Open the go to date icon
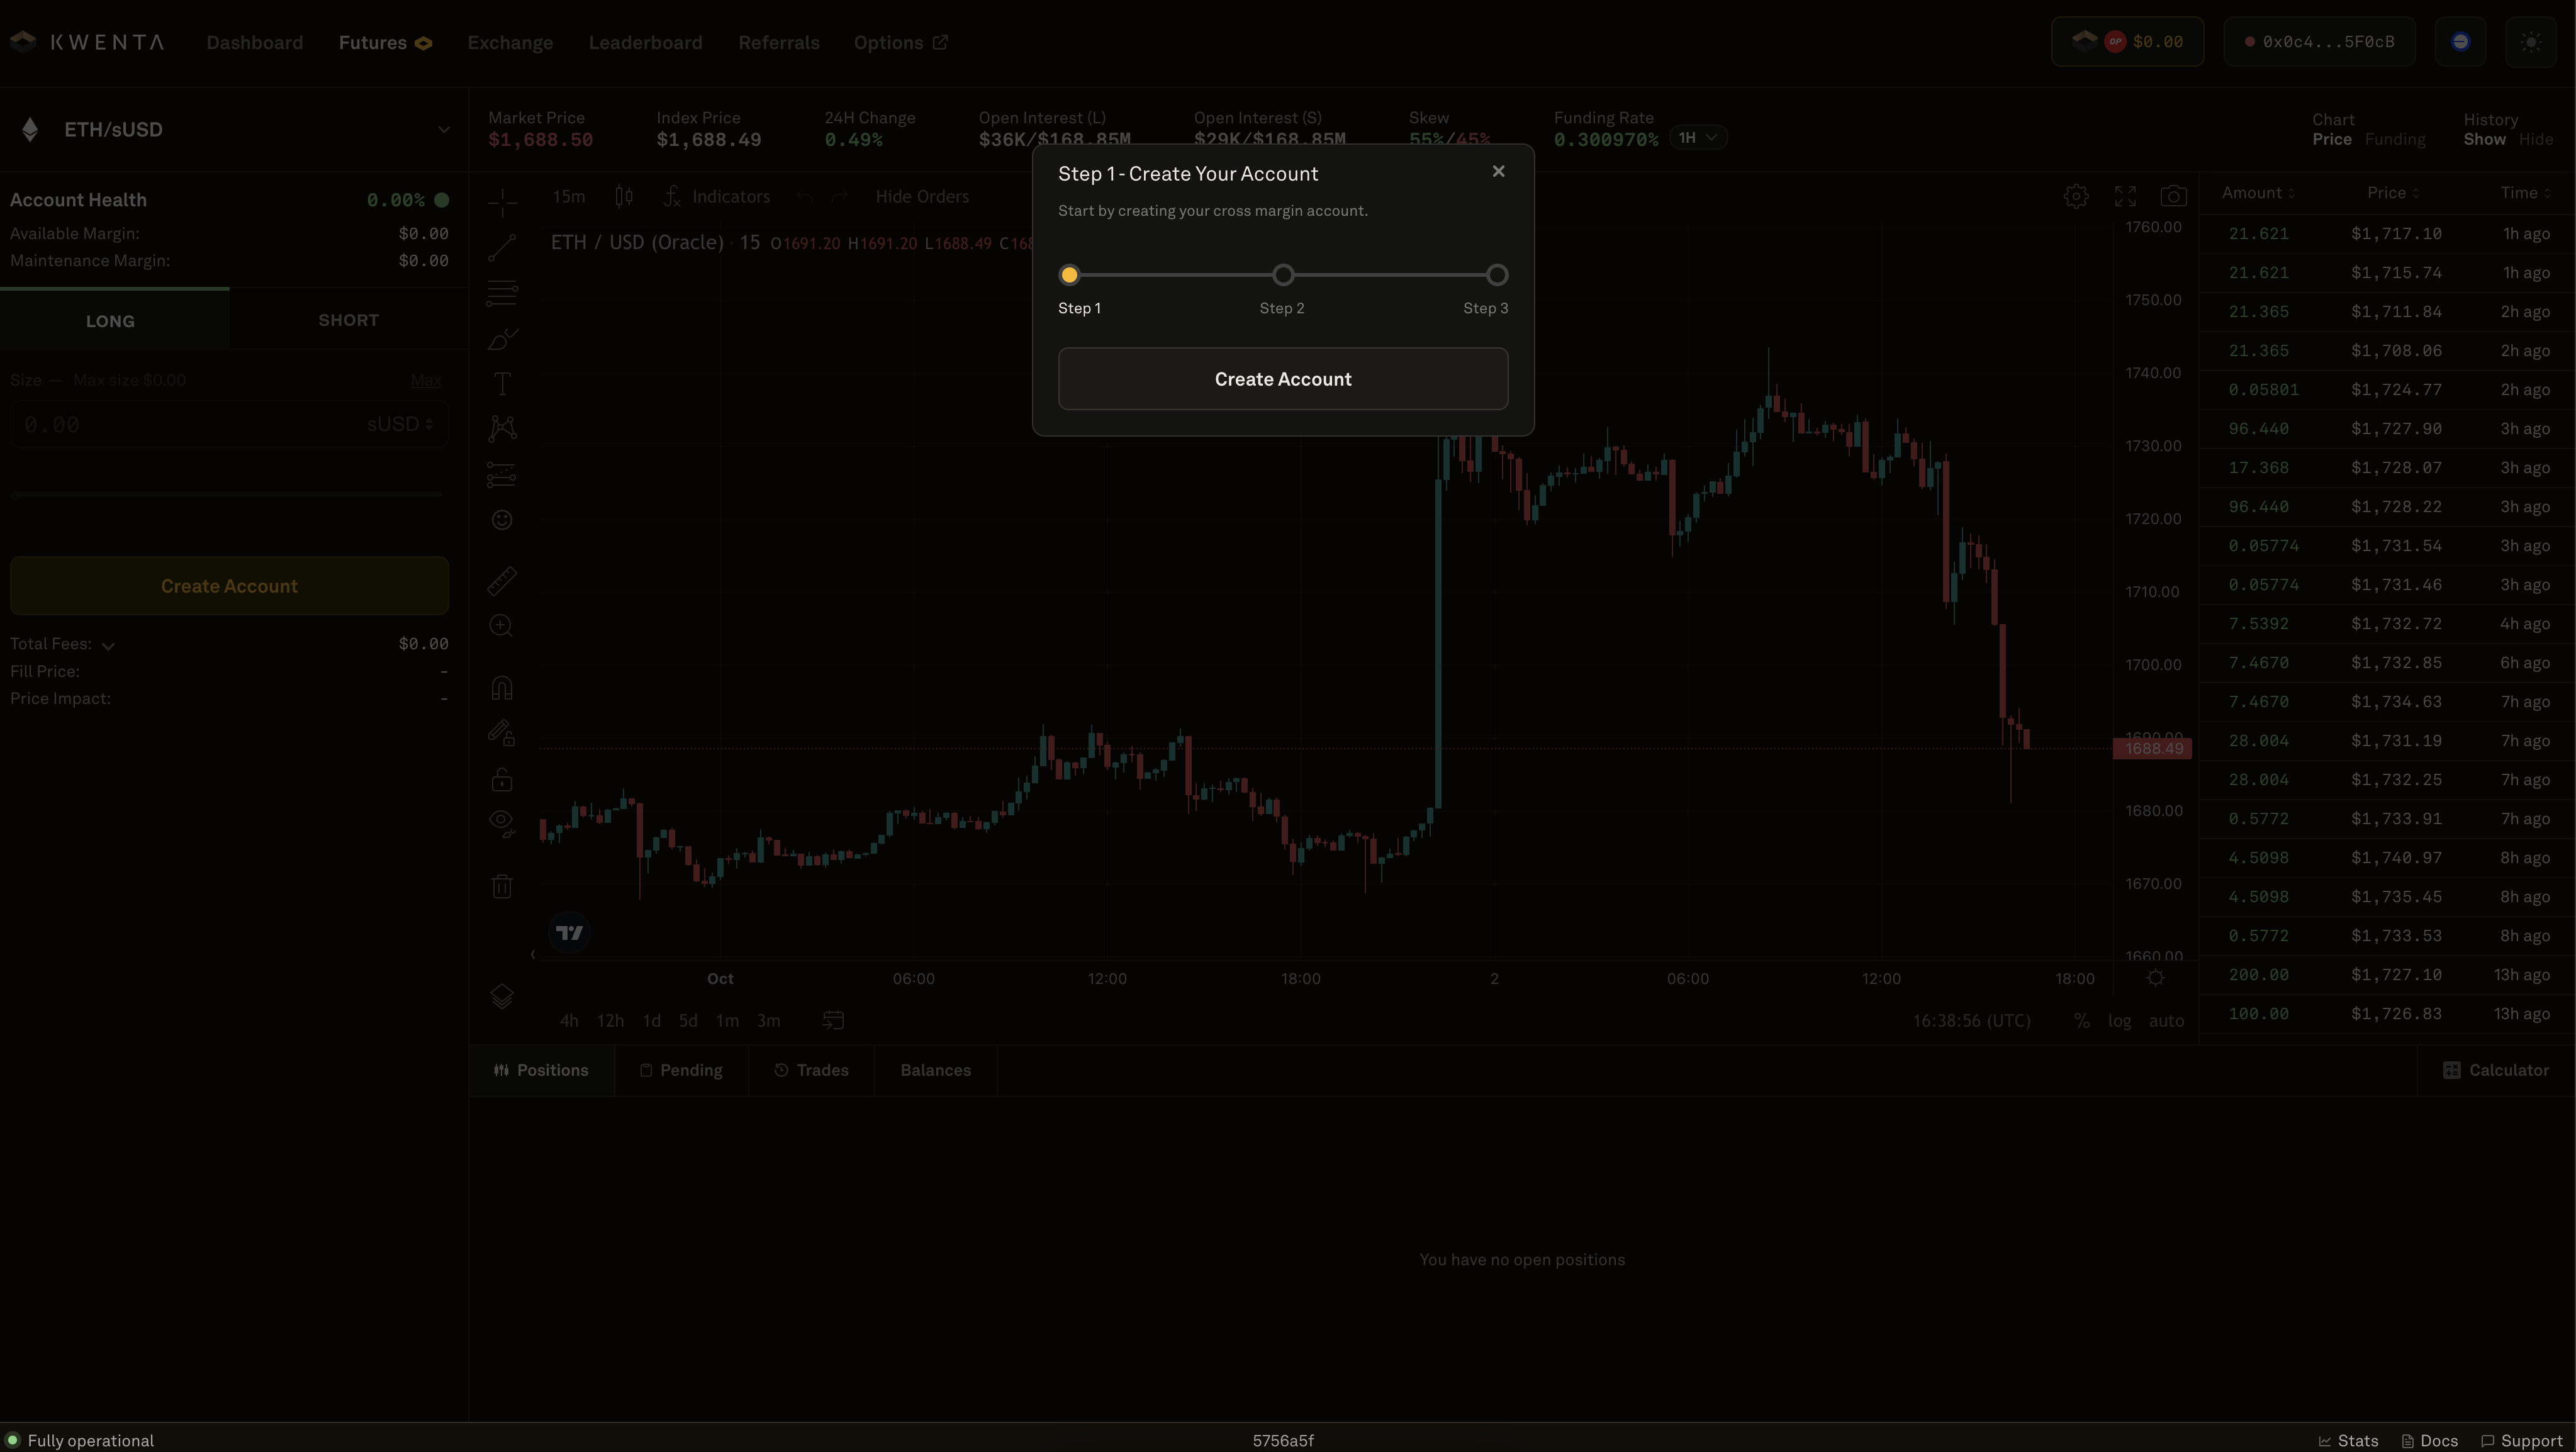 click(x=833, y=1020)
